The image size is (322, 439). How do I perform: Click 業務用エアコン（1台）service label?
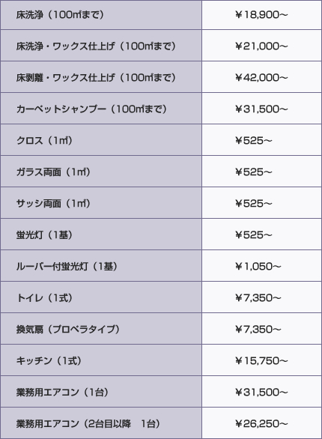62,392
